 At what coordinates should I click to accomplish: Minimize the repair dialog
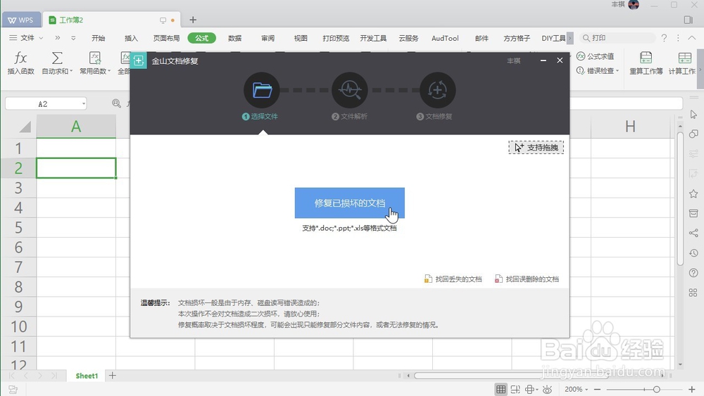(x=543, y=60)
